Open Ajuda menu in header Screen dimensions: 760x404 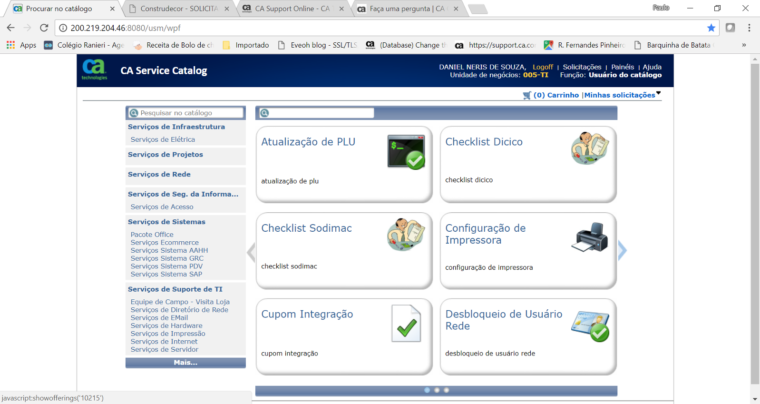[652, 67]
